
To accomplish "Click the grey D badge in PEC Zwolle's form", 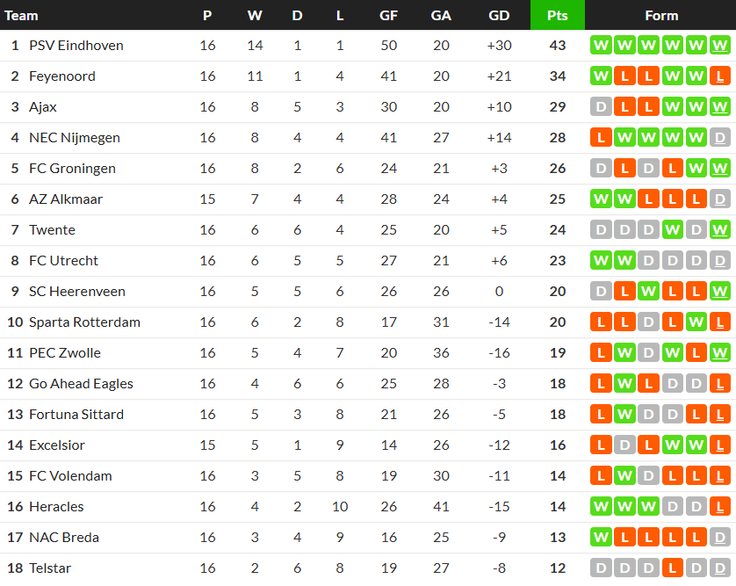I will click(x=649, y=352).
